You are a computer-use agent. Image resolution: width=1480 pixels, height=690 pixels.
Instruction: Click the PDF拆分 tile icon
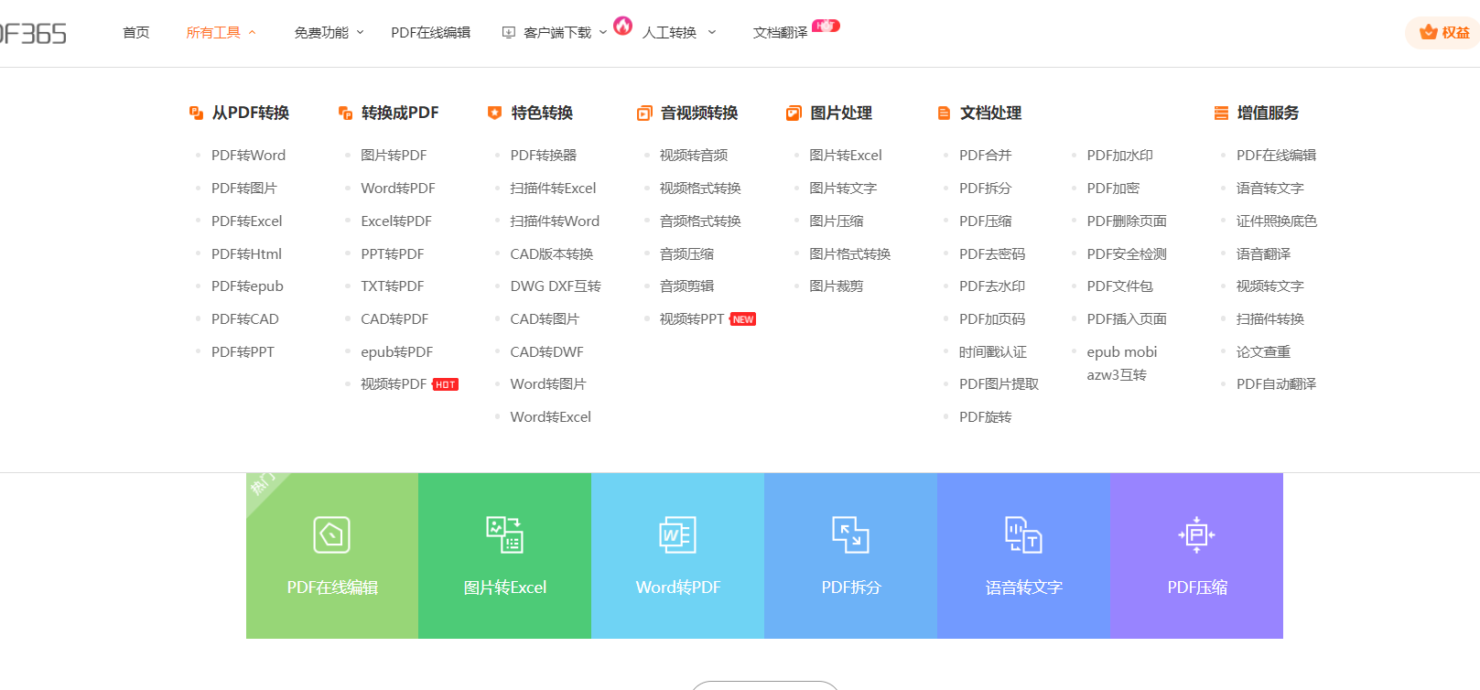[850, 535]
